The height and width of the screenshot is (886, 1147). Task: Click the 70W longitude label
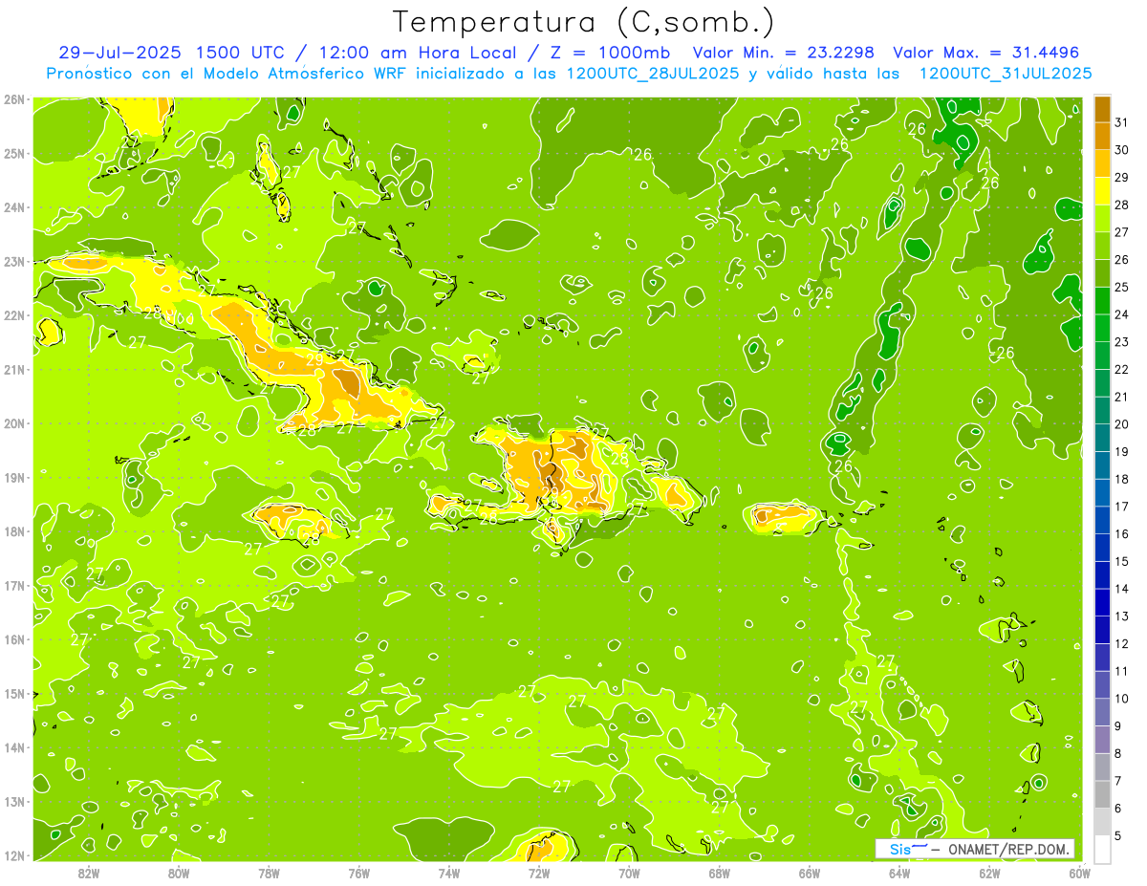click(629, 873)
